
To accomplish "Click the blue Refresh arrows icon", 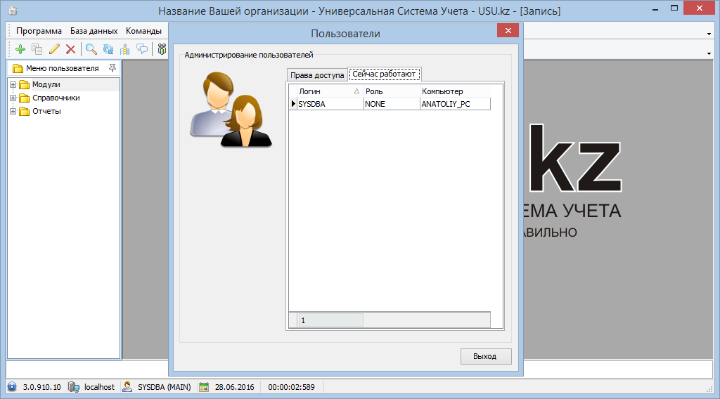I will coord(108,49).
